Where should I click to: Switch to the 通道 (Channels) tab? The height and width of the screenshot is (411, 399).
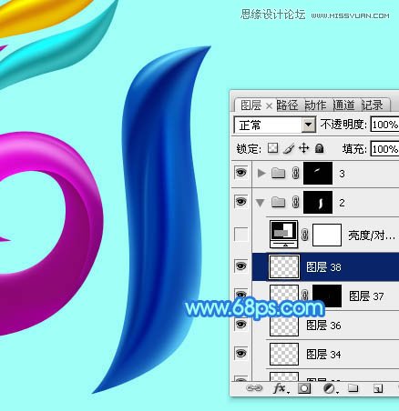(x=344, y=105)
